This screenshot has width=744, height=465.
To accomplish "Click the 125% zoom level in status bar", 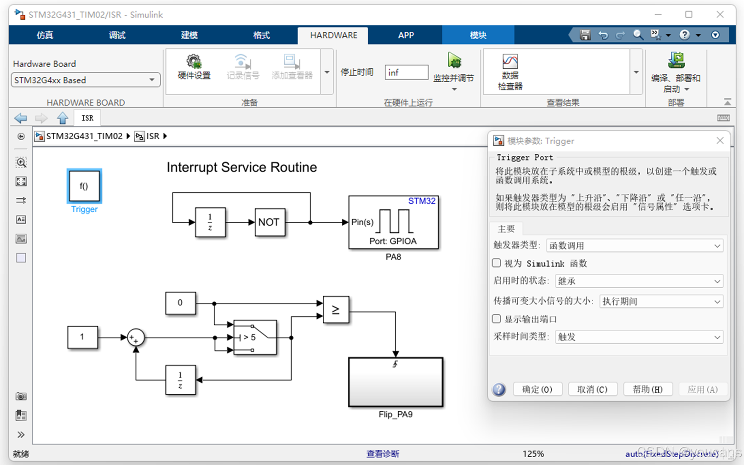I will 533,454.
